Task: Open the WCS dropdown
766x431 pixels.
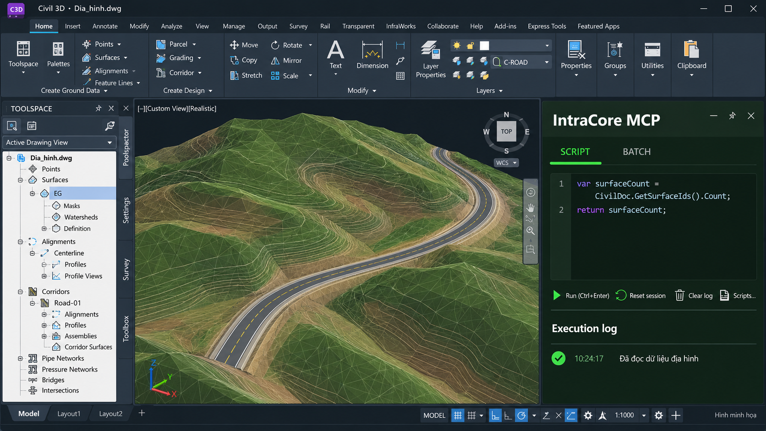Action: (506, 163)
